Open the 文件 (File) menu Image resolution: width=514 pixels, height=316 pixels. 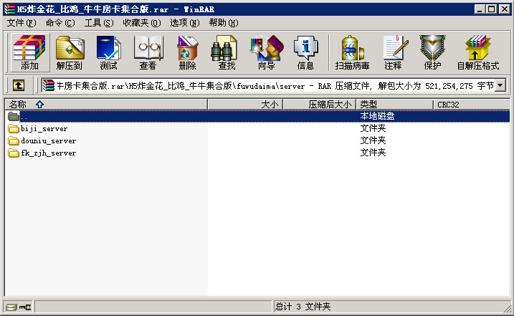pyautogui.click(x=21, y=23)
